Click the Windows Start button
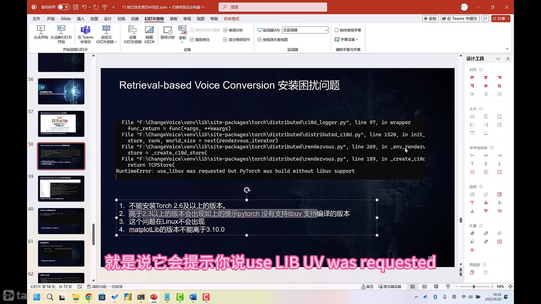This screenshot has height=304, width=541. [x=36, y=297]
